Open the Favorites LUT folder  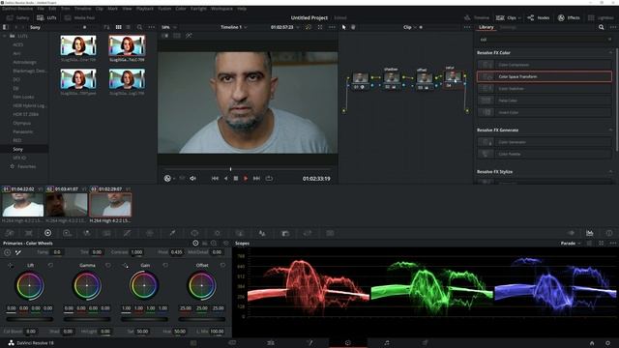point(27,166)
